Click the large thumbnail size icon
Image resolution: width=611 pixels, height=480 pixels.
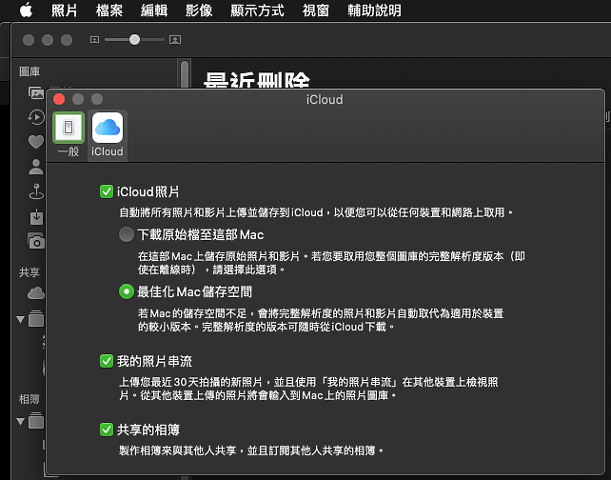pos(175,39)
